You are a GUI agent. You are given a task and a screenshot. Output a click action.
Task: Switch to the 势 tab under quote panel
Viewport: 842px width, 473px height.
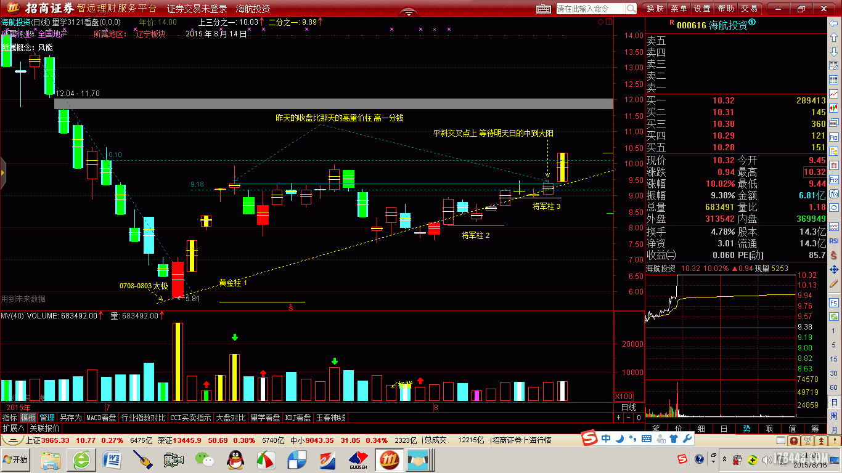pyautogui.click(x=746, y=429)
